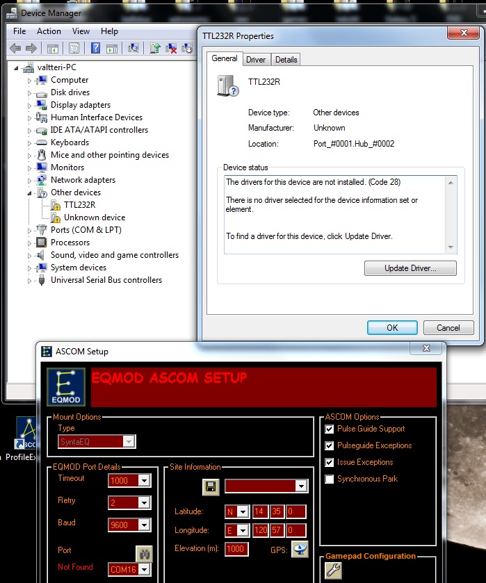The width and height of the screenshot is (486, 583).
Task: Toggle the Issue Exceptions checkbox
Action: coord(330,462)
